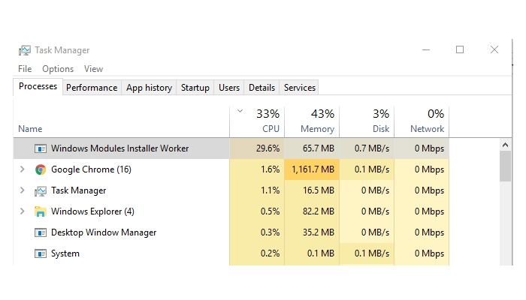Image resolution: width=526 pixels, height=300 pixels.
Task: Click the Desktop Window Manager process icon
Action: click(x=41, y=232)
